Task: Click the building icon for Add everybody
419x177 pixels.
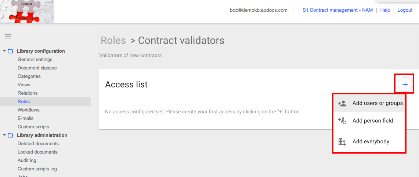Action: (x=342, y=142)
